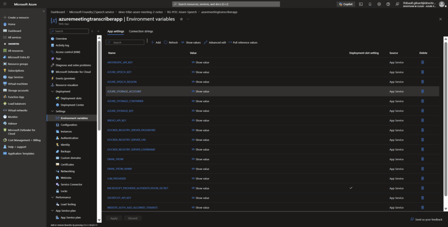The height and width of the screenshot is (227, 448).
Task: Click Pull reference values
Action: 243,42
